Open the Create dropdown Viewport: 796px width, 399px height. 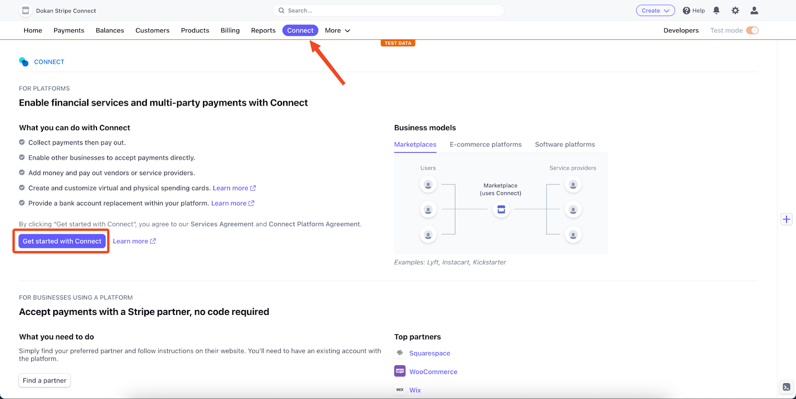click(655, 10)
